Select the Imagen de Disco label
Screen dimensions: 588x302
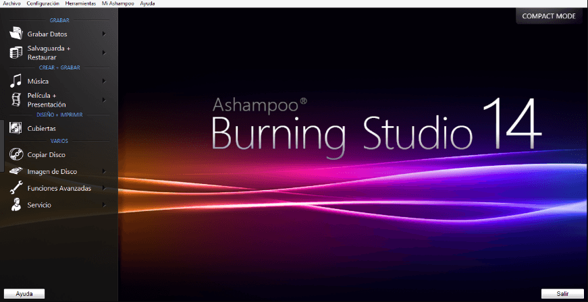pos(52,171)
